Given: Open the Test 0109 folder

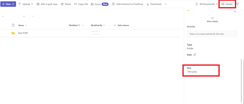Looking at the screenshot, I should coord(23,33).
